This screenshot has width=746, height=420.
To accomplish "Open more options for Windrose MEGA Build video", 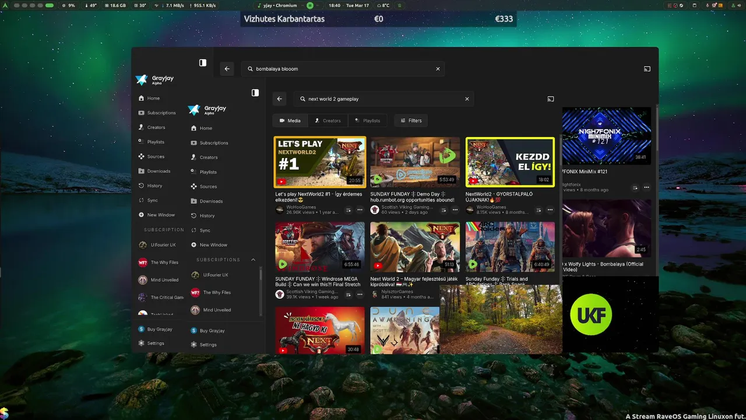I will 360,295.
